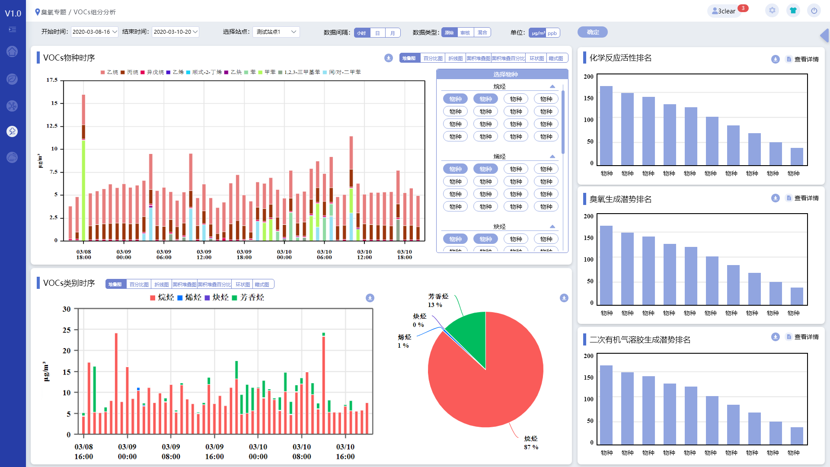Download the 臭氧生成潜势排名 chart
The image size is (830, 467).
pos(776,198)
